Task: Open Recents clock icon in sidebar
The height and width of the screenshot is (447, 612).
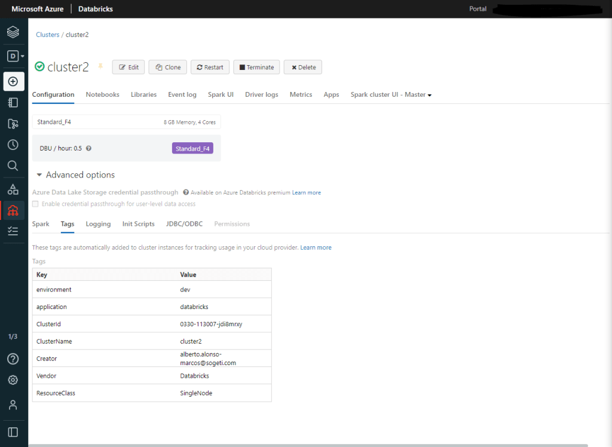Action: click(x=13, y=145)
